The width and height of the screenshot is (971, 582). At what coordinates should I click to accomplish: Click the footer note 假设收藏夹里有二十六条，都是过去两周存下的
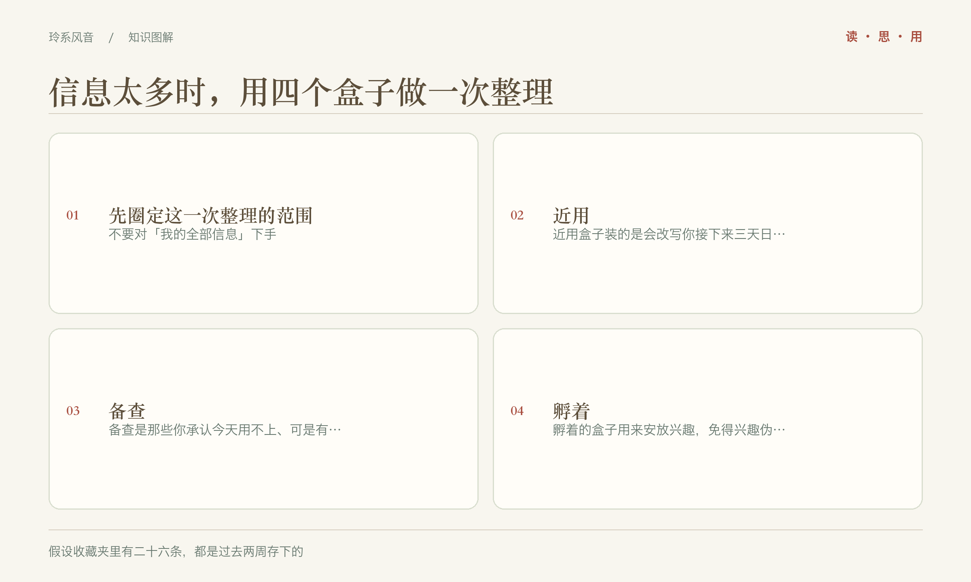click(x=176, y=551)
